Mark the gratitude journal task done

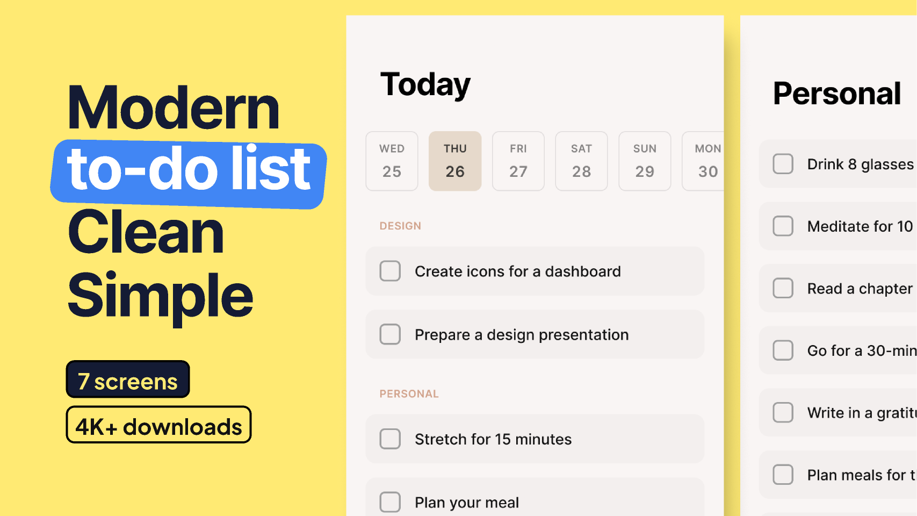click(783, 412)
